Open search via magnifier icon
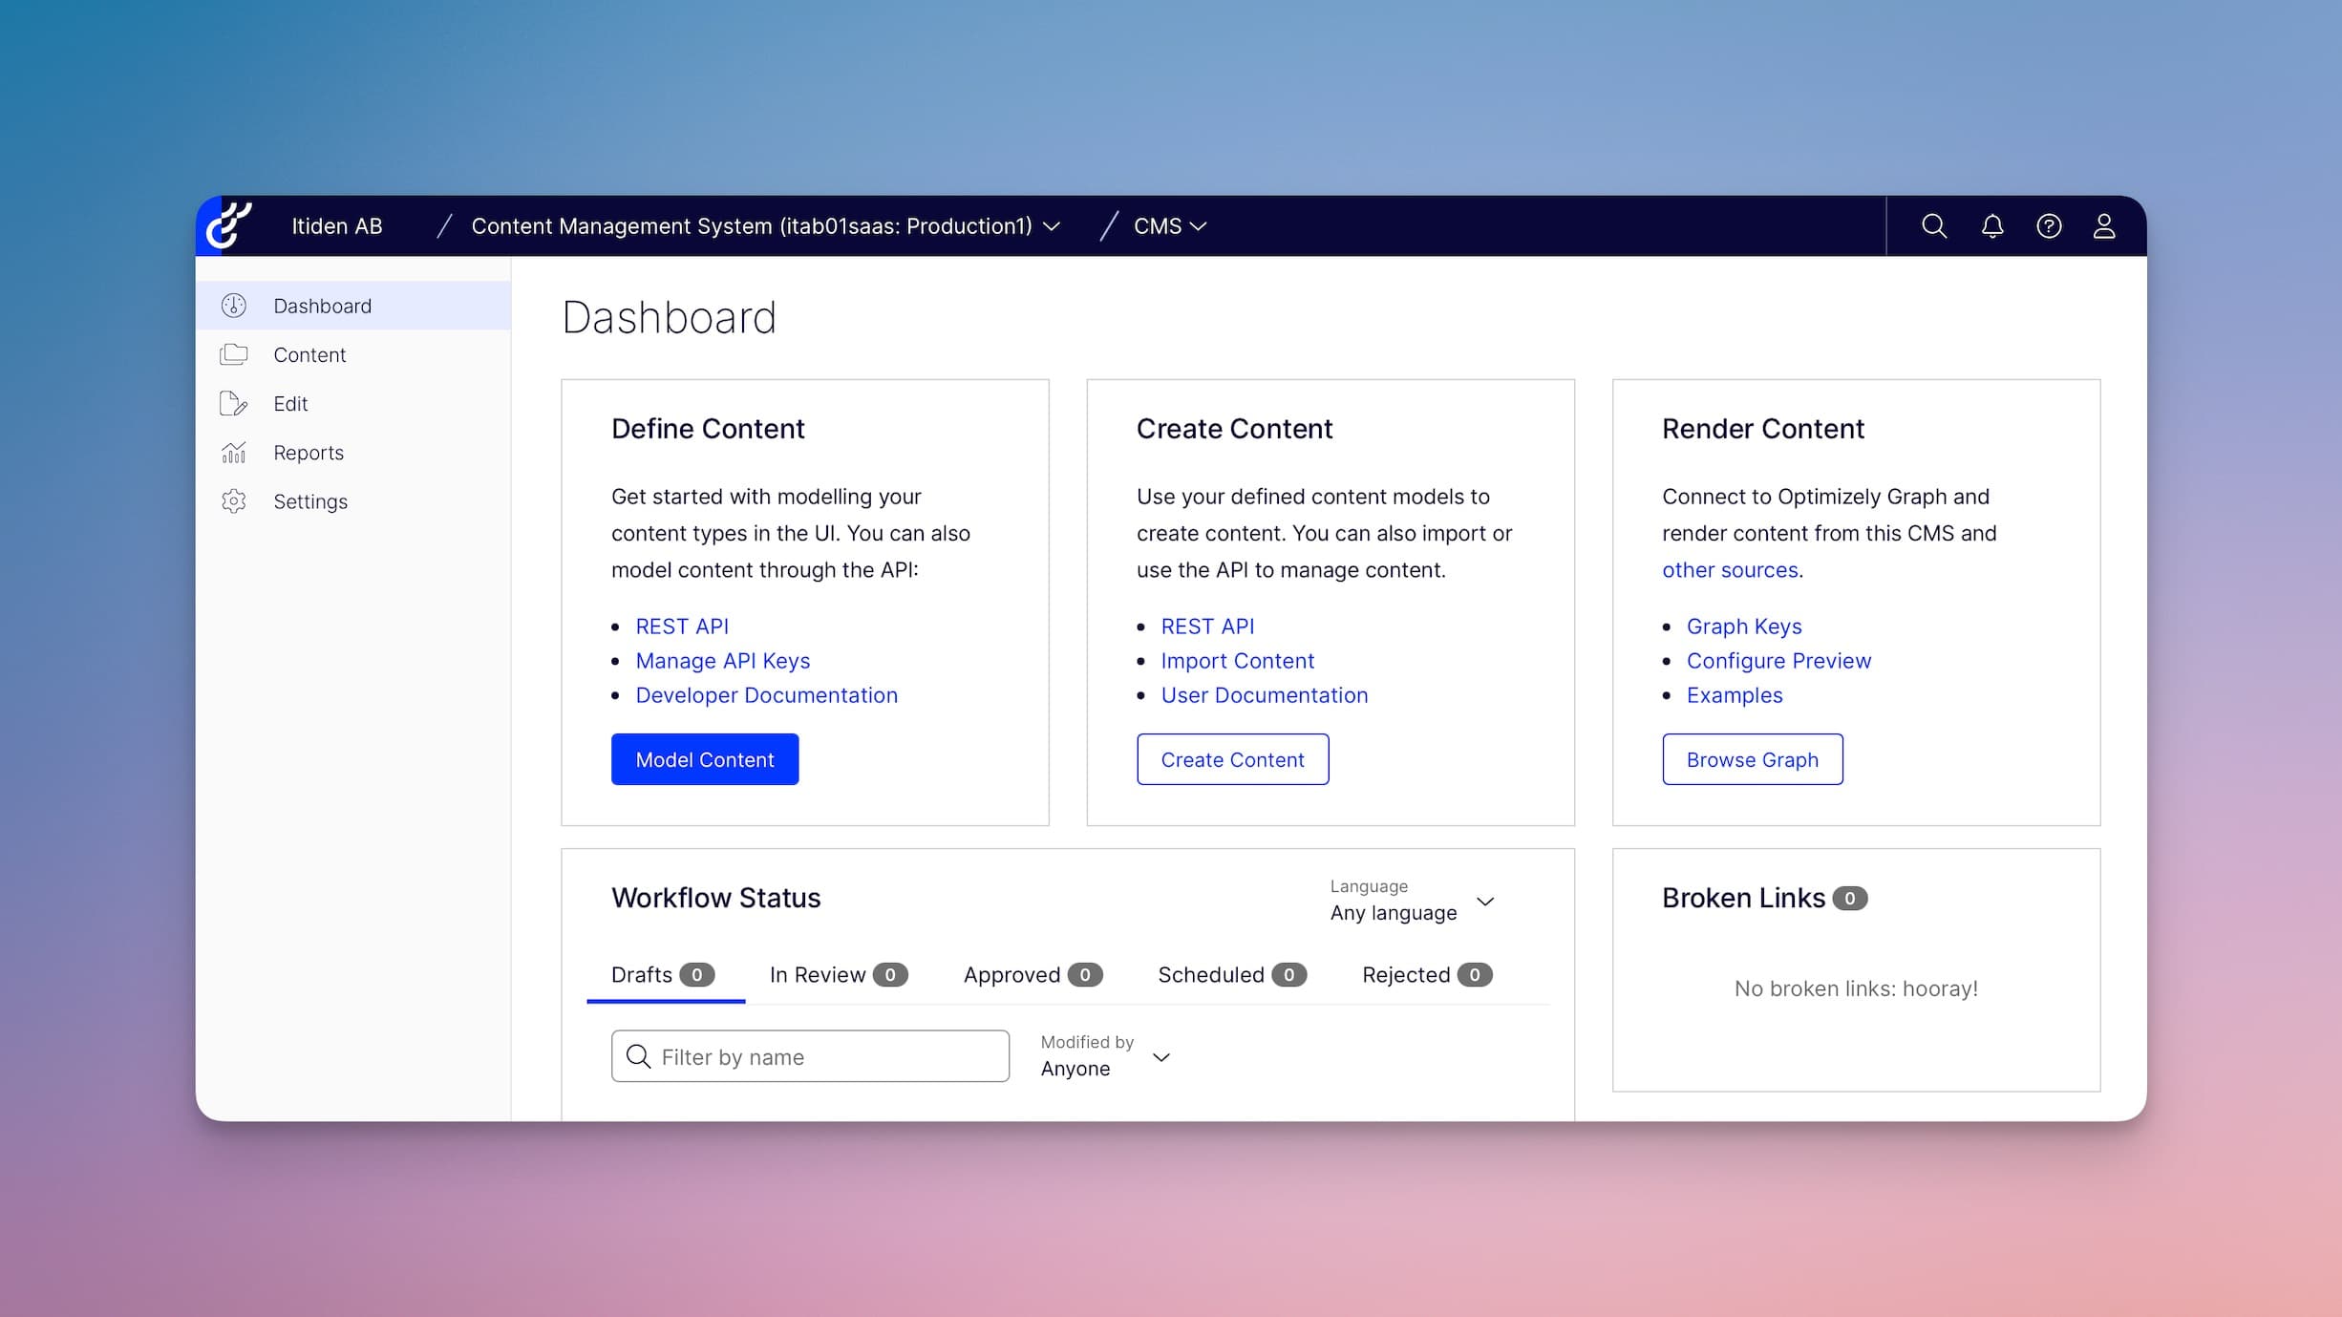Viewport: 2342px width, 1317px height. tap(1934, 226)
